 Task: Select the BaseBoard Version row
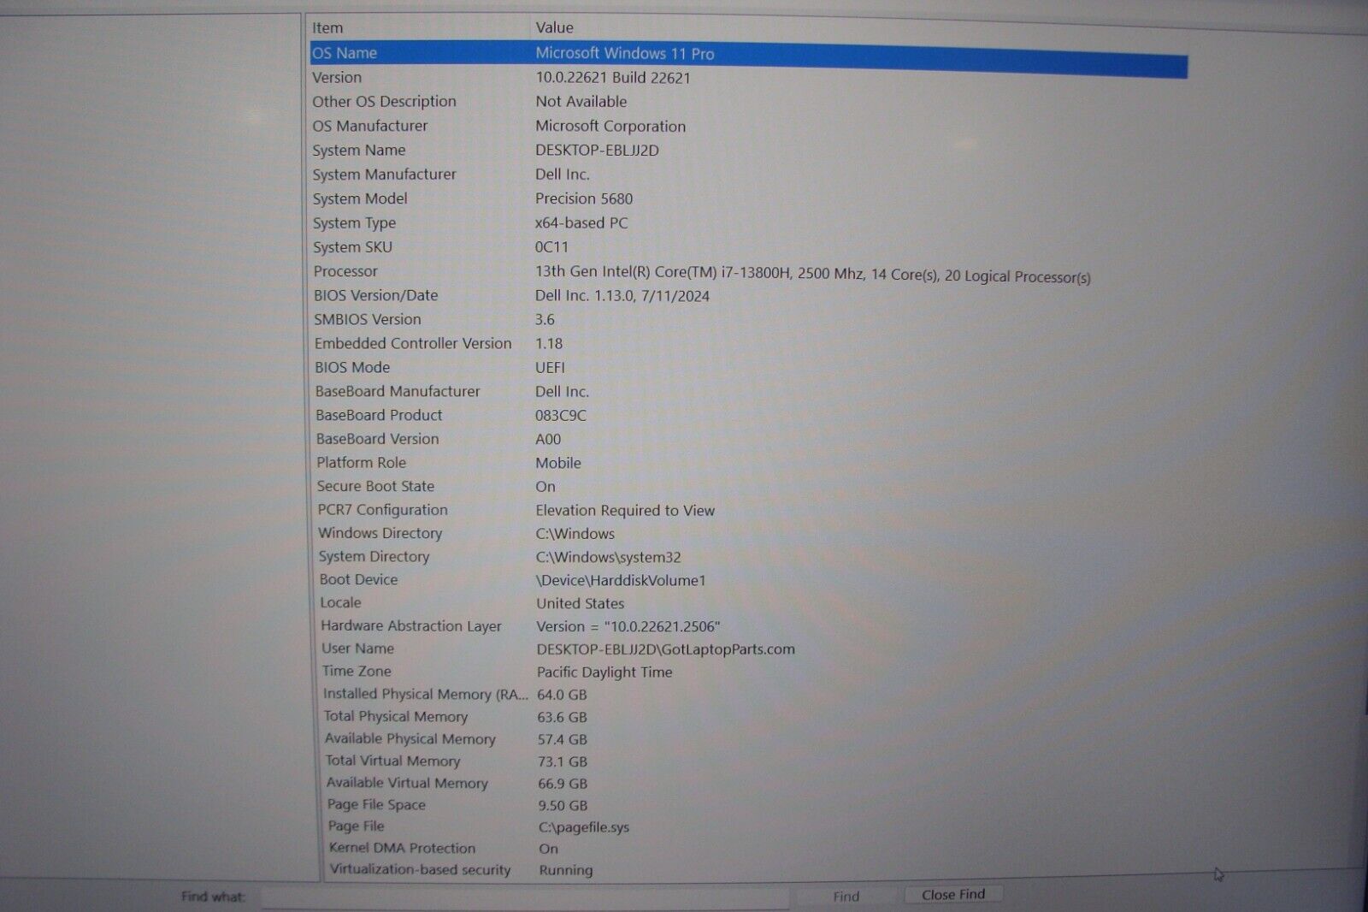[749, 439]
